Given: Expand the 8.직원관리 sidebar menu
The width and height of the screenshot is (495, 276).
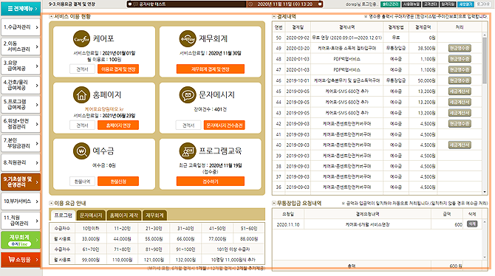Looking at the screenshot, I should [21, 163].
